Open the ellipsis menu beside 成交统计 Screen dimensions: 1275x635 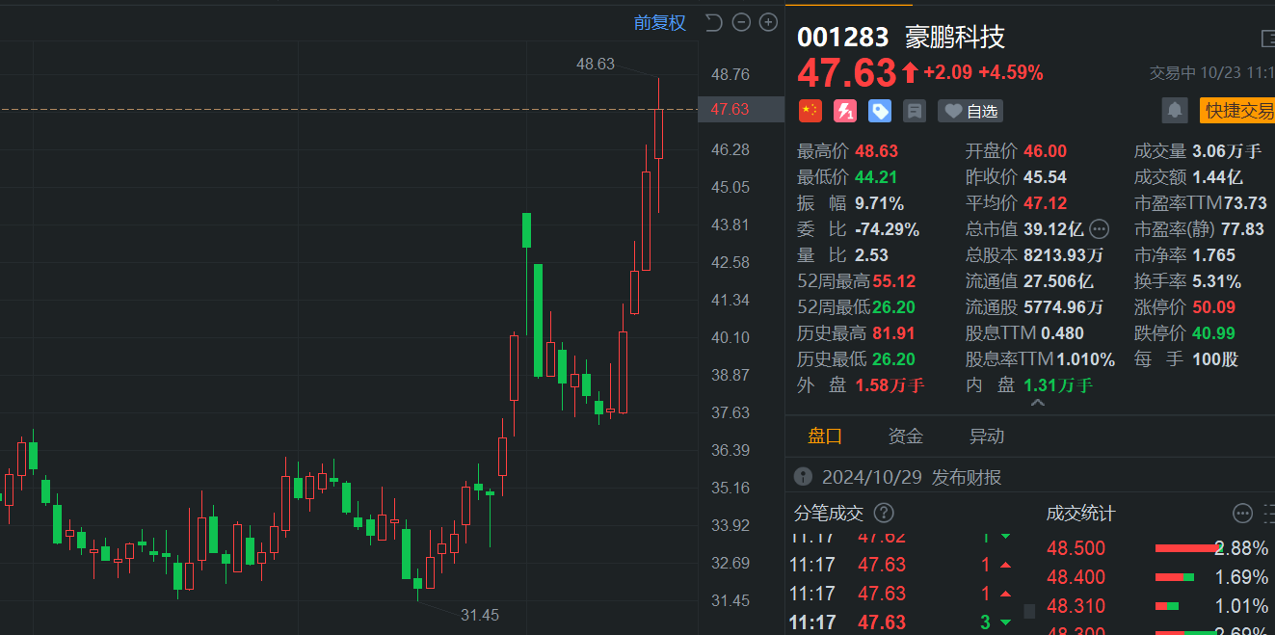coord(1243,513)
